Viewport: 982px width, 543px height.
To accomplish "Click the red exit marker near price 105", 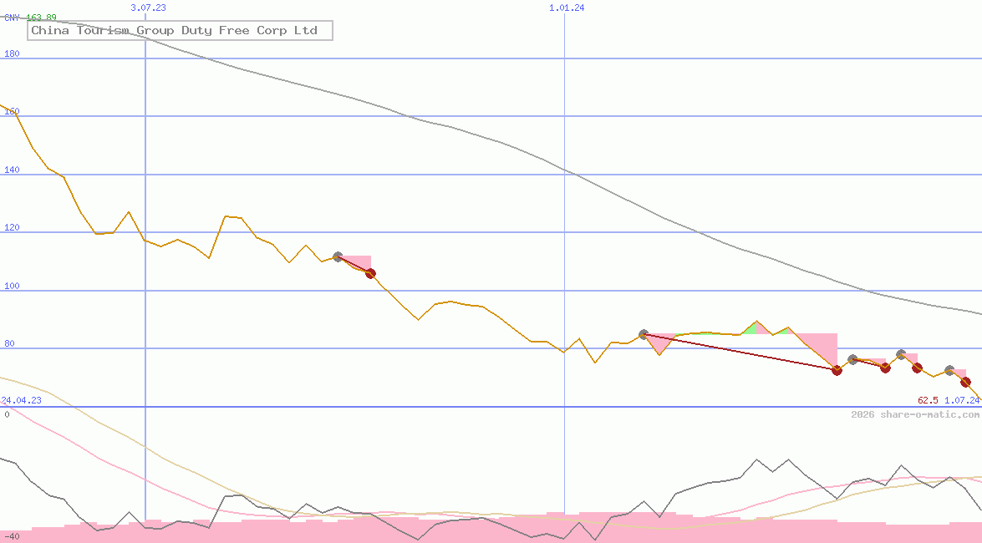I will coord(370,273).
